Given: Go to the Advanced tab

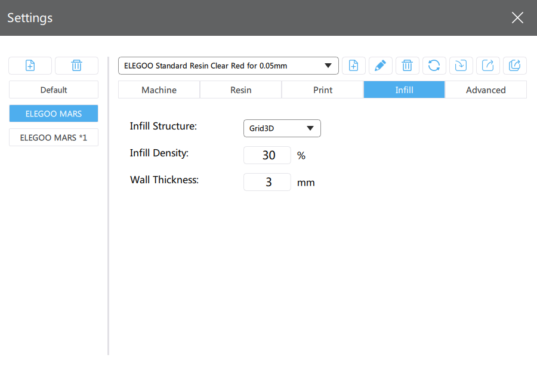Looking at the screenshot, I should [x=486, y=90].
